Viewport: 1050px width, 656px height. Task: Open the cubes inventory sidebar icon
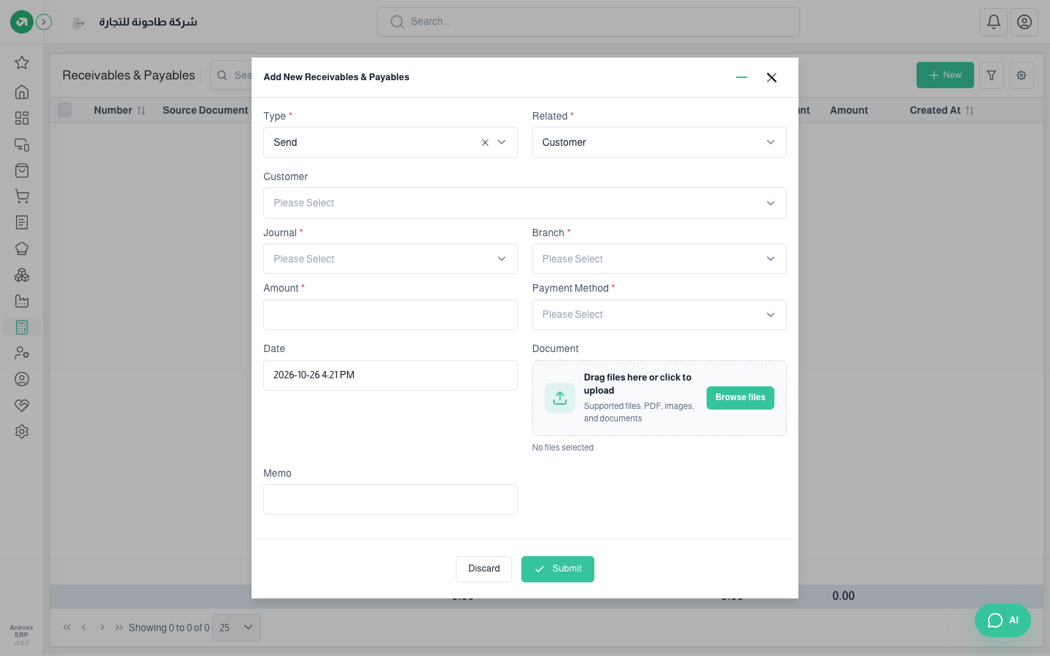pyautogui.click(x=22, y=275)
